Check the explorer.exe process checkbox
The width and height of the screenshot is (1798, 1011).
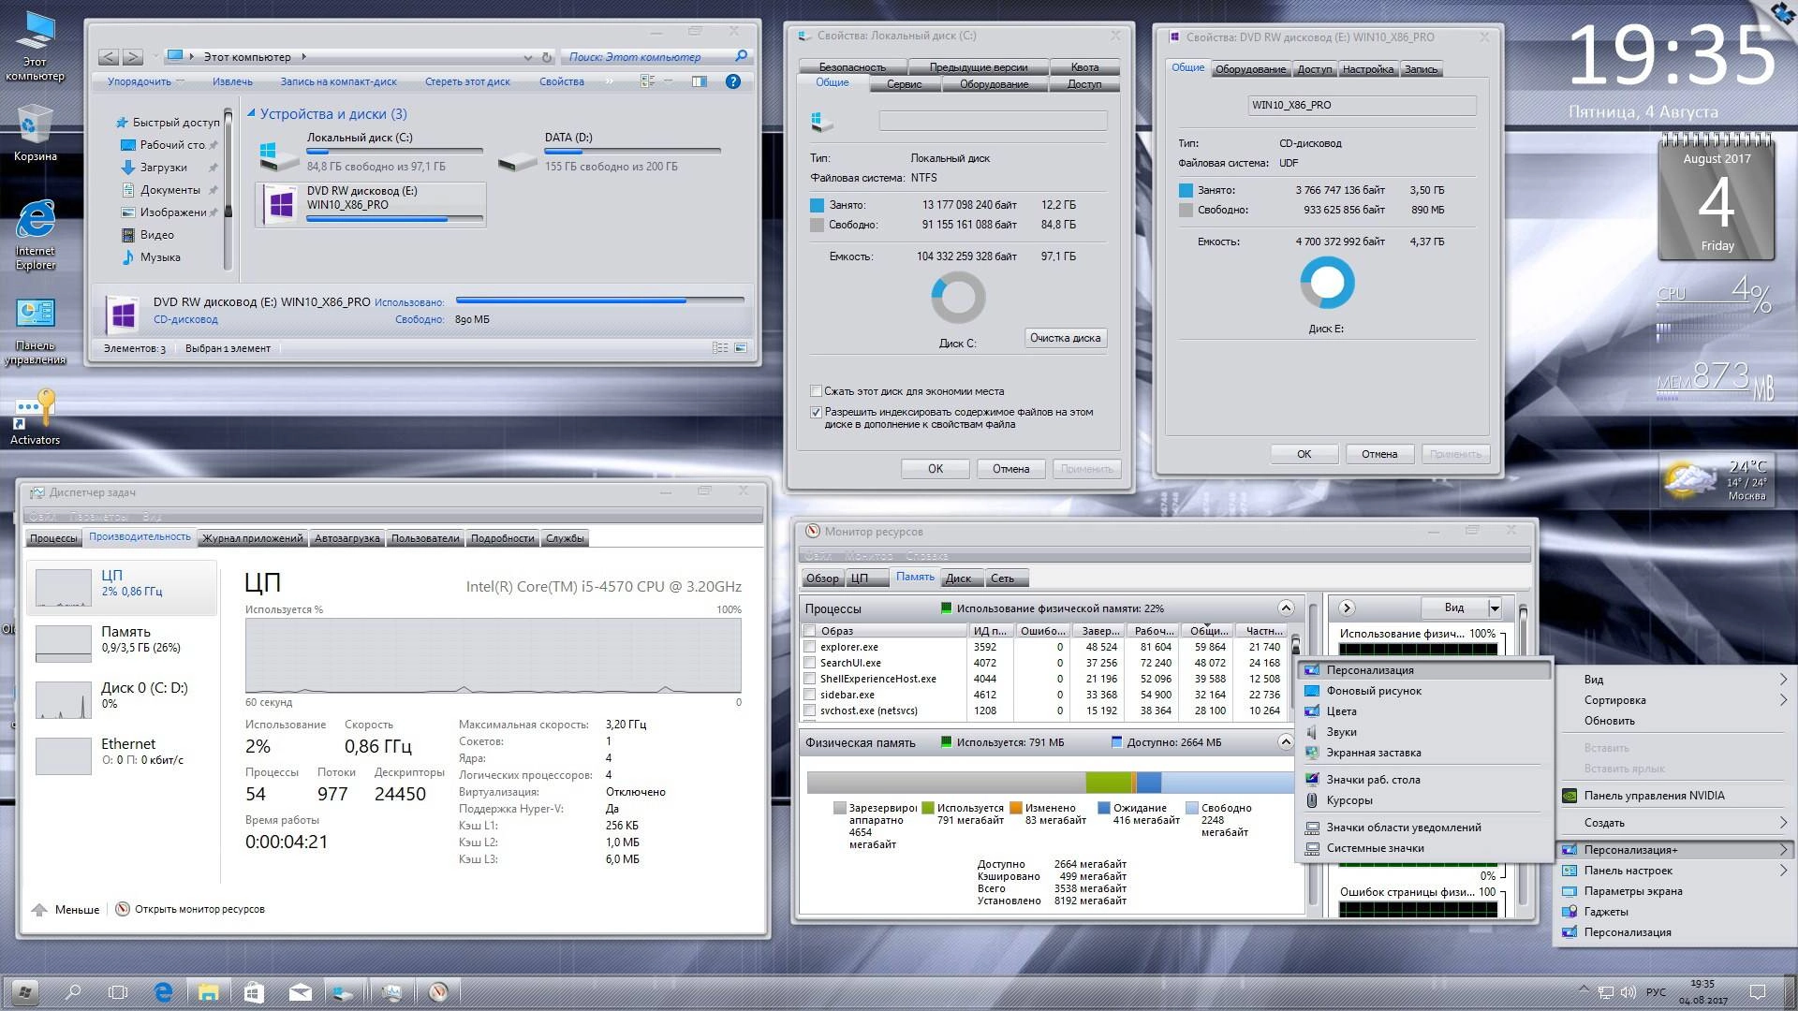810,647
